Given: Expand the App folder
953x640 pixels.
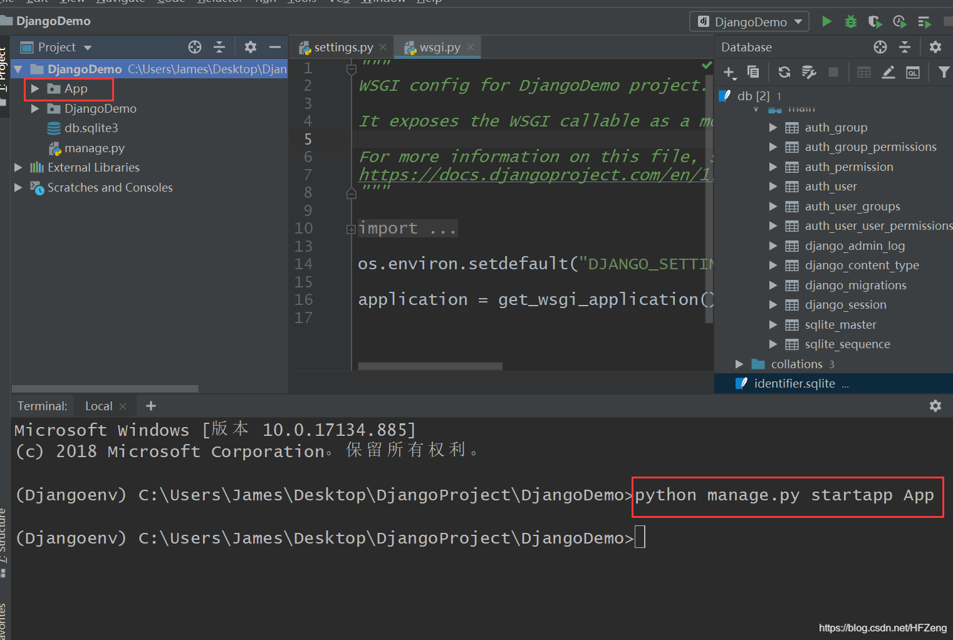Looking at the screenshot, I should (x=35, y=89).
